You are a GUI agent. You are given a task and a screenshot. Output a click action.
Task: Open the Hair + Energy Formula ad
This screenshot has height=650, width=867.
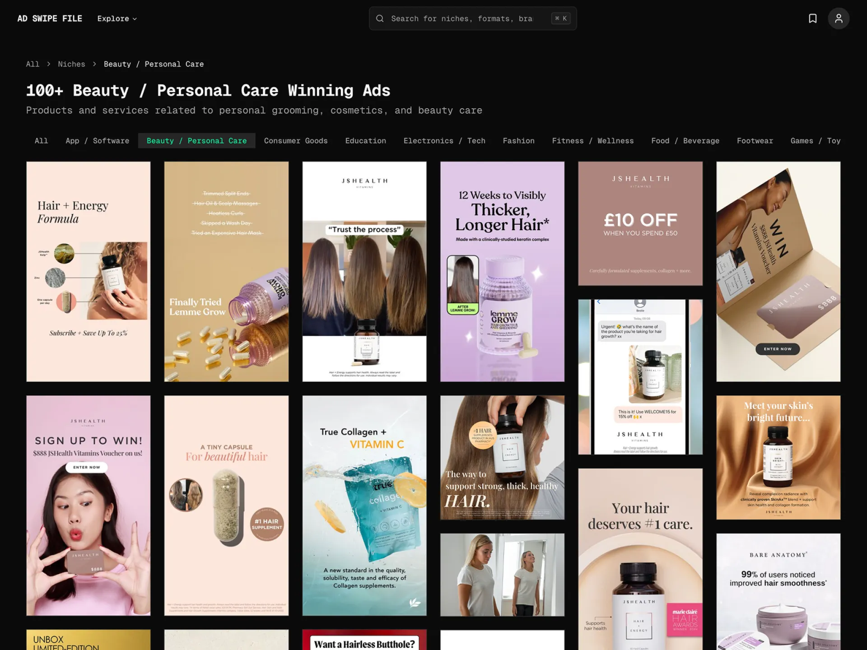pyautogui.click(x=89, y=272)
